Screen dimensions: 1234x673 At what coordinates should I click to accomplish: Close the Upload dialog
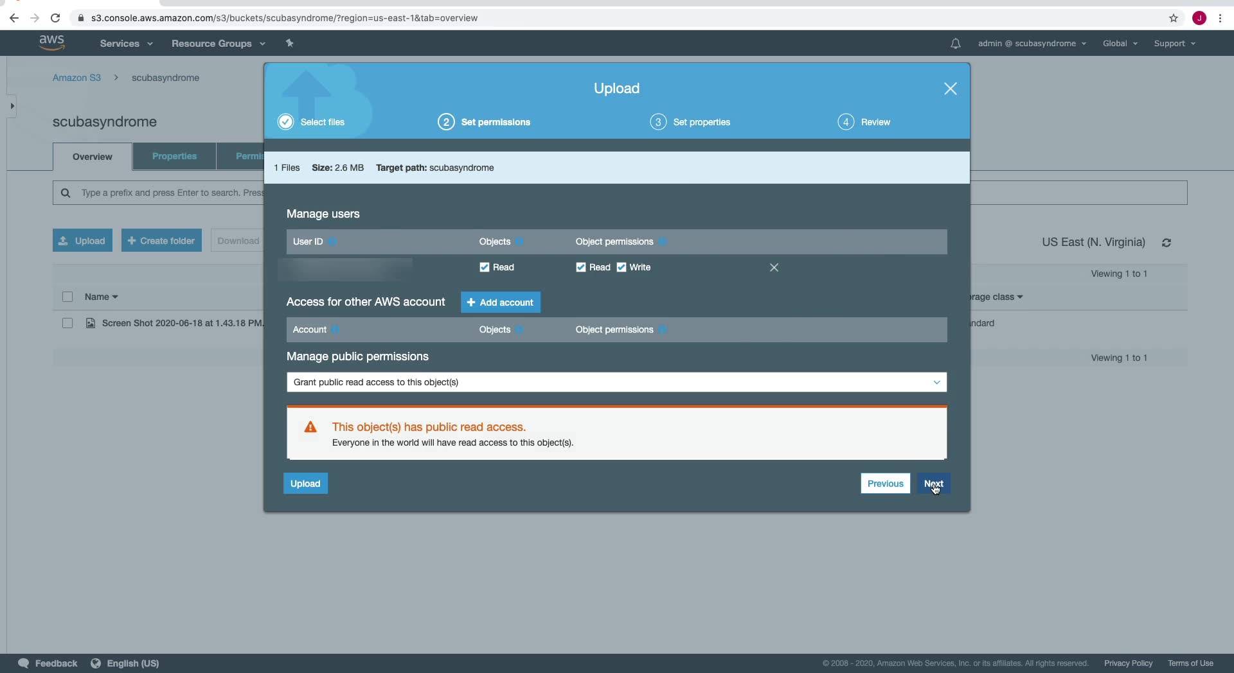point(951,89)
